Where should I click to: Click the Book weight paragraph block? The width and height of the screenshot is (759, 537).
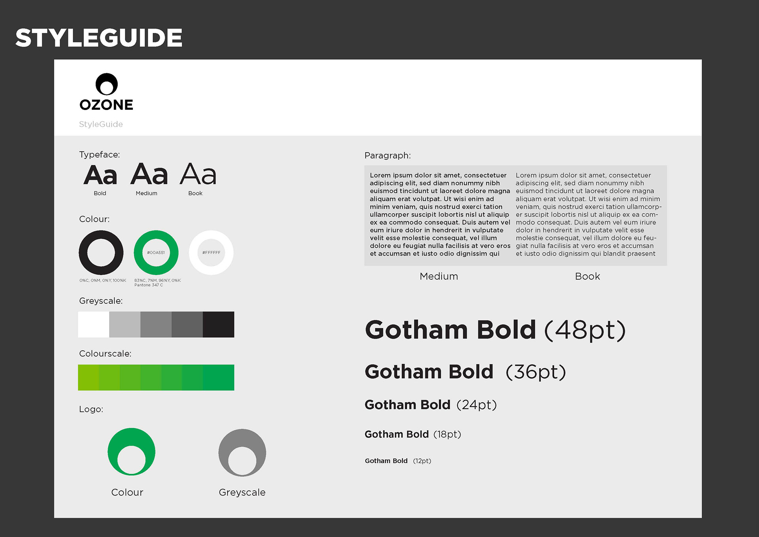(588, 214)
